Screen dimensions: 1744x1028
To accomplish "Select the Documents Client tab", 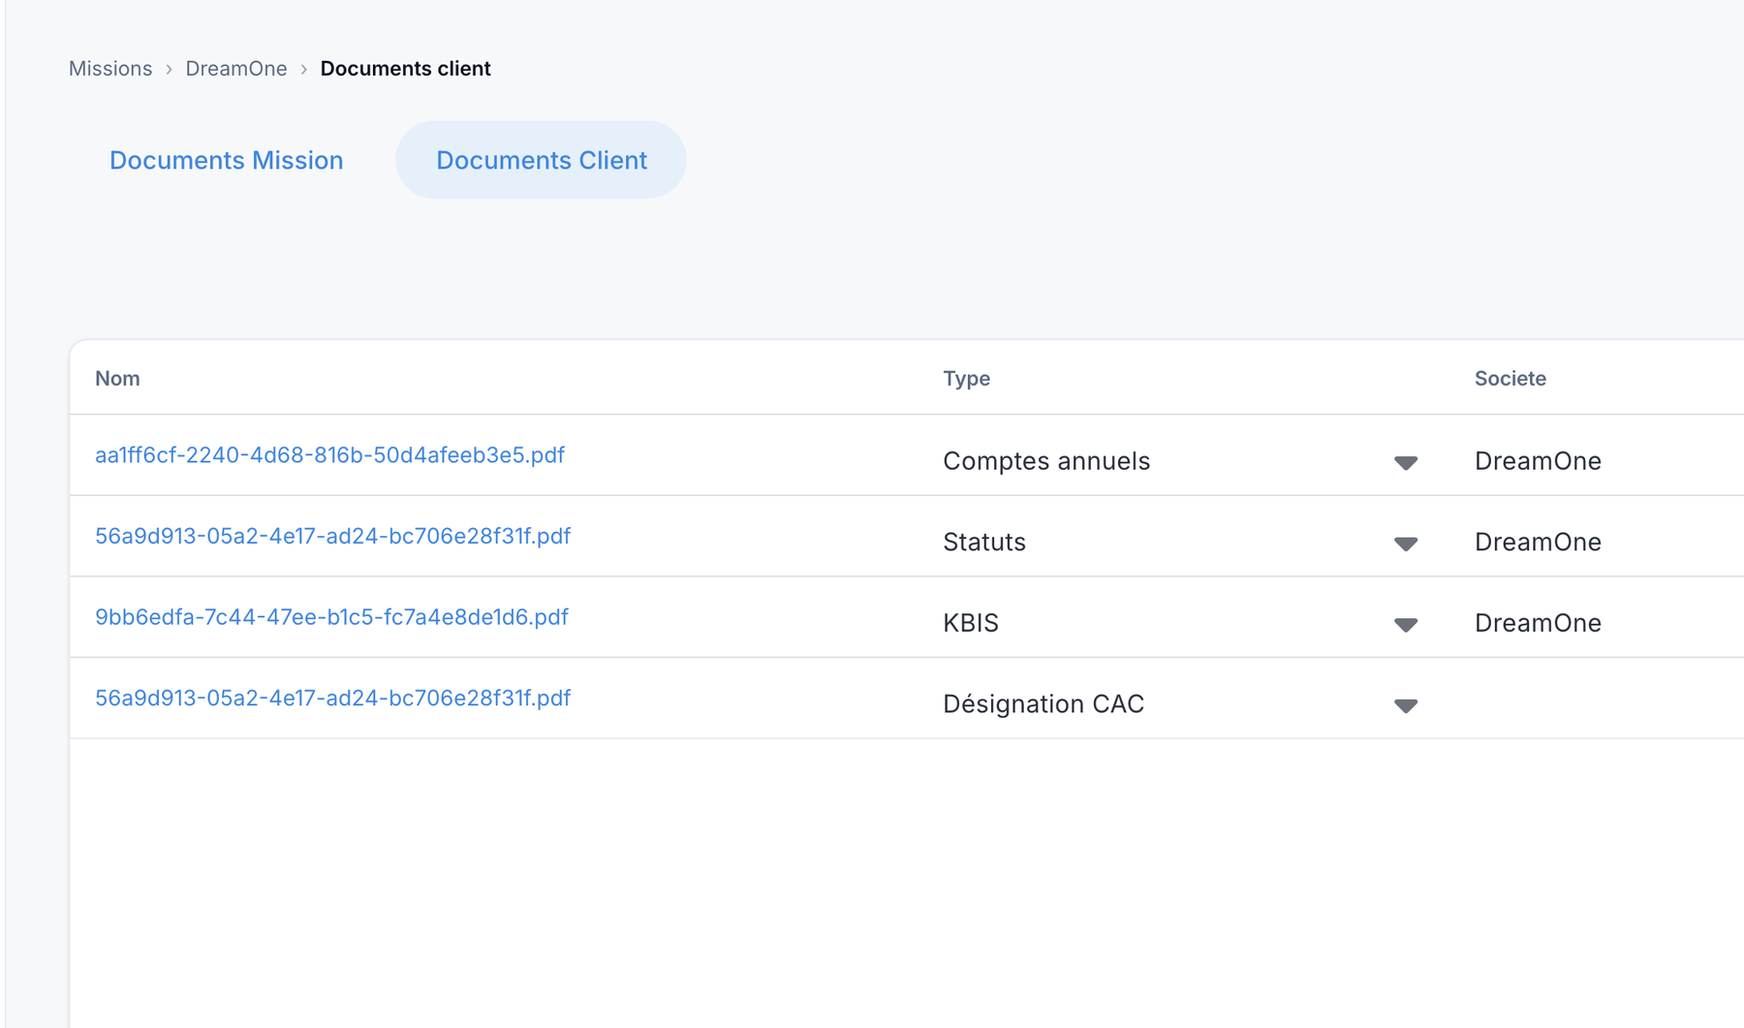I will [541, 160].
